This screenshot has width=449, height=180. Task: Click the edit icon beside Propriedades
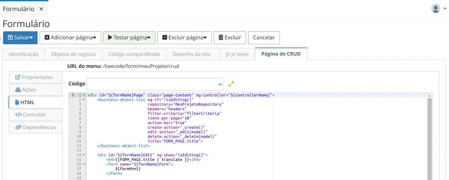coord(18,77)
